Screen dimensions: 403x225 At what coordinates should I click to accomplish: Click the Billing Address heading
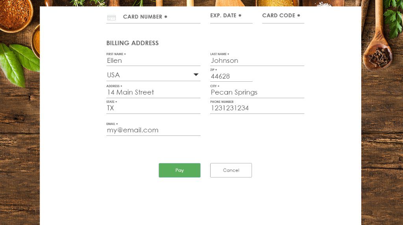coord(132,43)
